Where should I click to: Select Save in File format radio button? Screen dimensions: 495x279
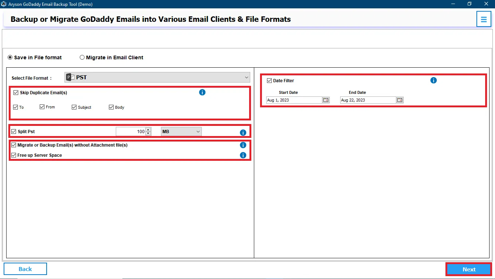pyautogui.click(x=10, y=57)
